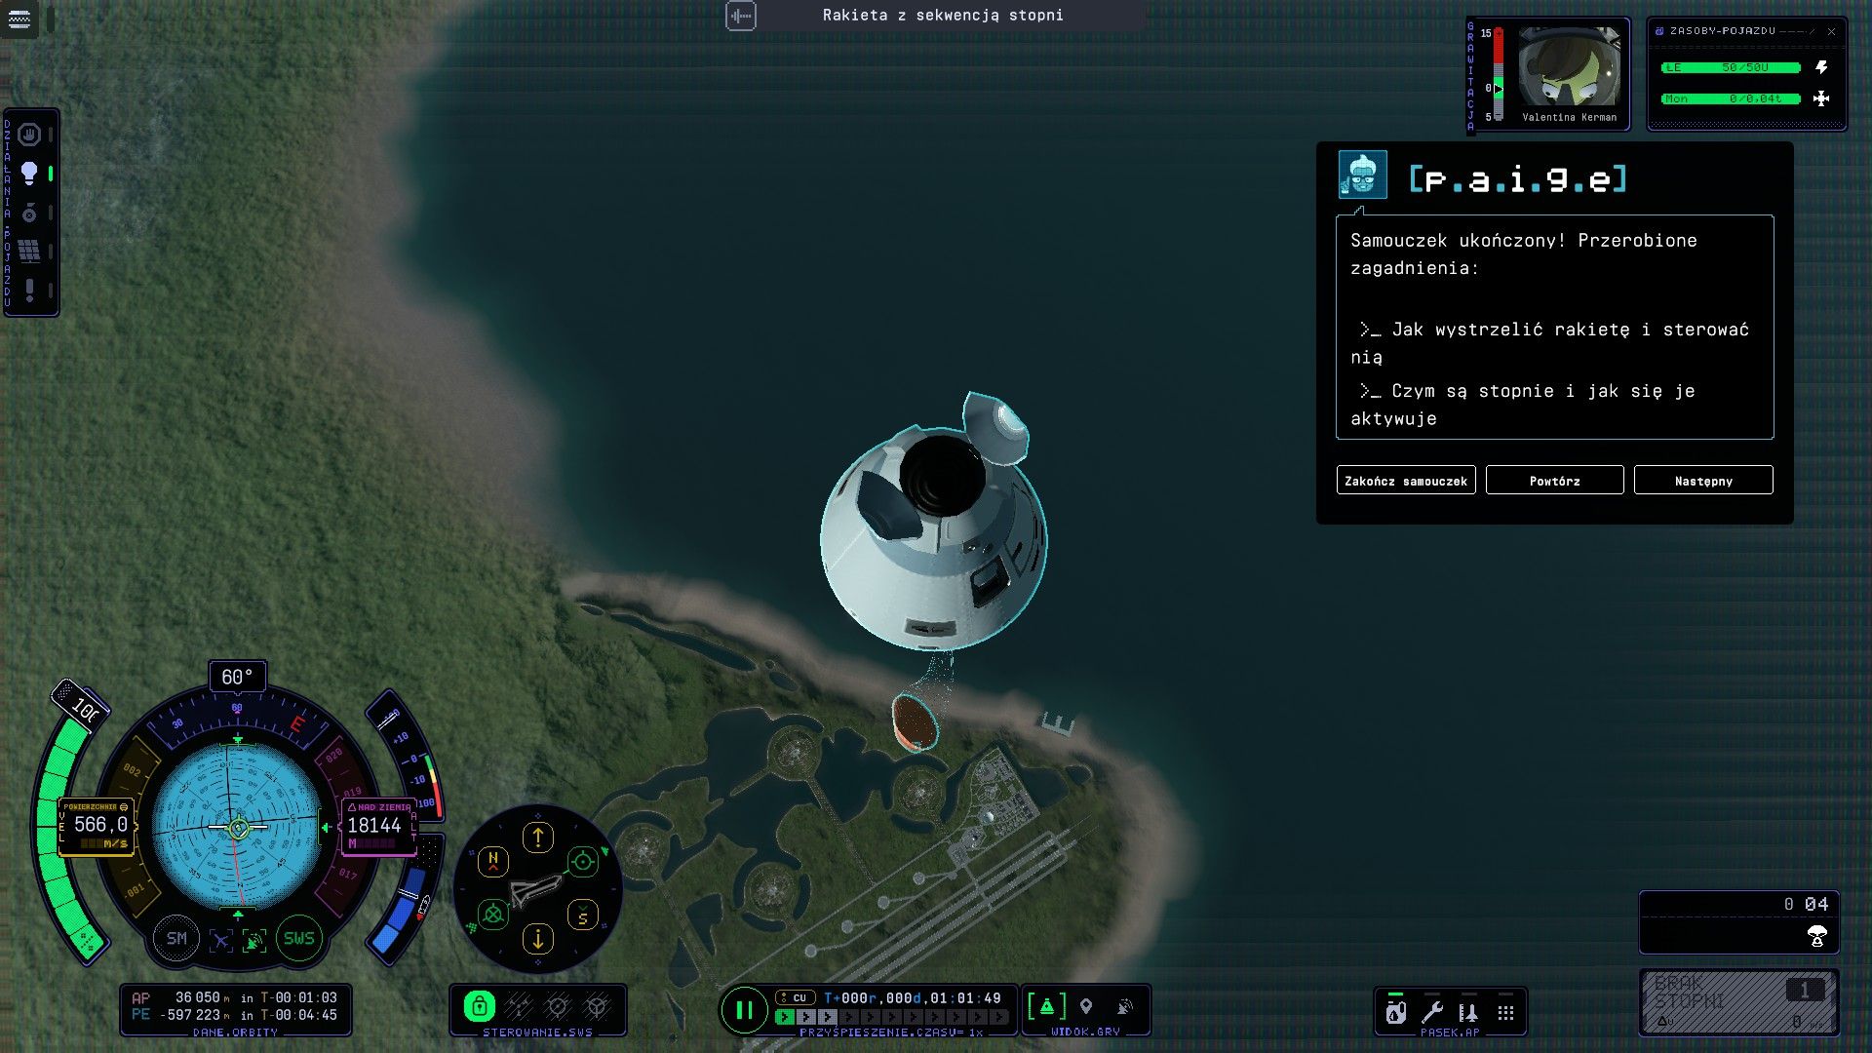Click the parachute icon in the staging panel
The width and height of the screenshot is (1872, 1053).
(1816, 937)
